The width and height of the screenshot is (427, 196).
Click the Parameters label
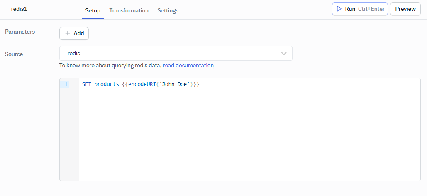pos(20,32)
